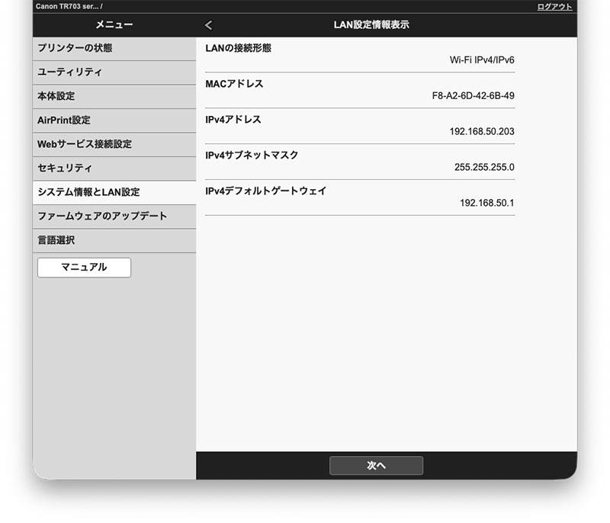
Task: Click the default gateway value 192.168.50.1
Action: click(x=486, y=203)
